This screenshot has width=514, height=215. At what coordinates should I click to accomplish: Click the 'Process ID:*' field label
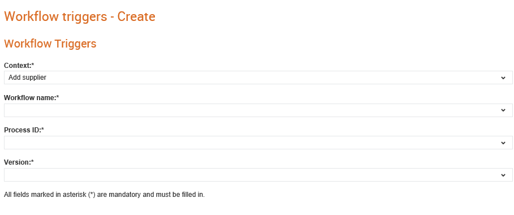[x=24, y=130]
